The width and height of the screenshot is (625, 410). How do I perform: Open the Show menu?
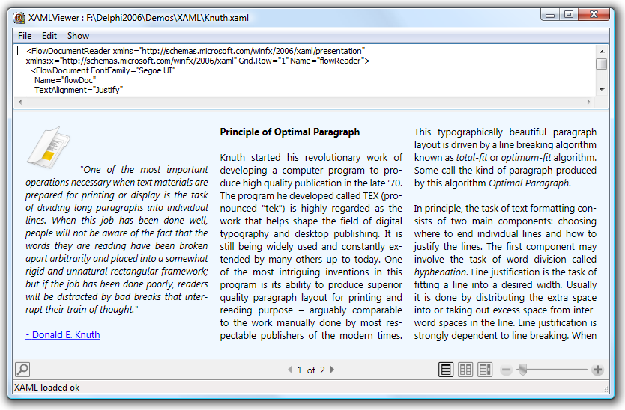coord(78,36)
